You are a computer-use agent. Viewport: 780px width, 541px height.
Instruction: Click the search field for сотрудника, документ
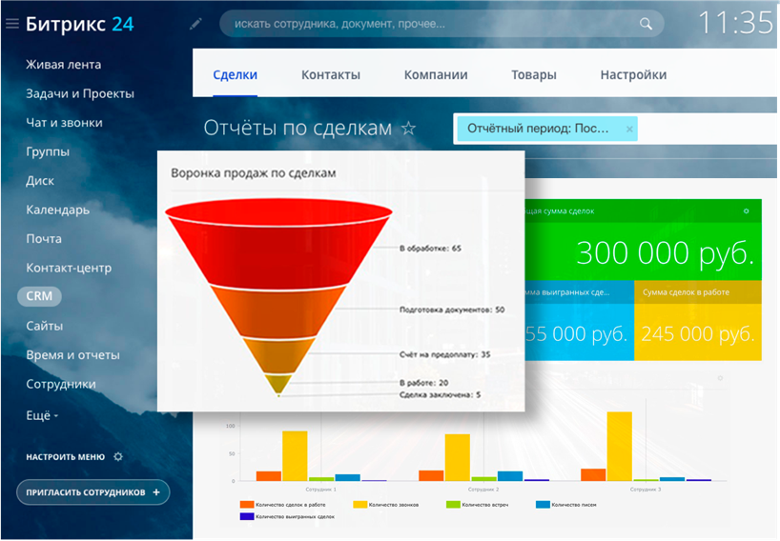(x=441, y=24)
